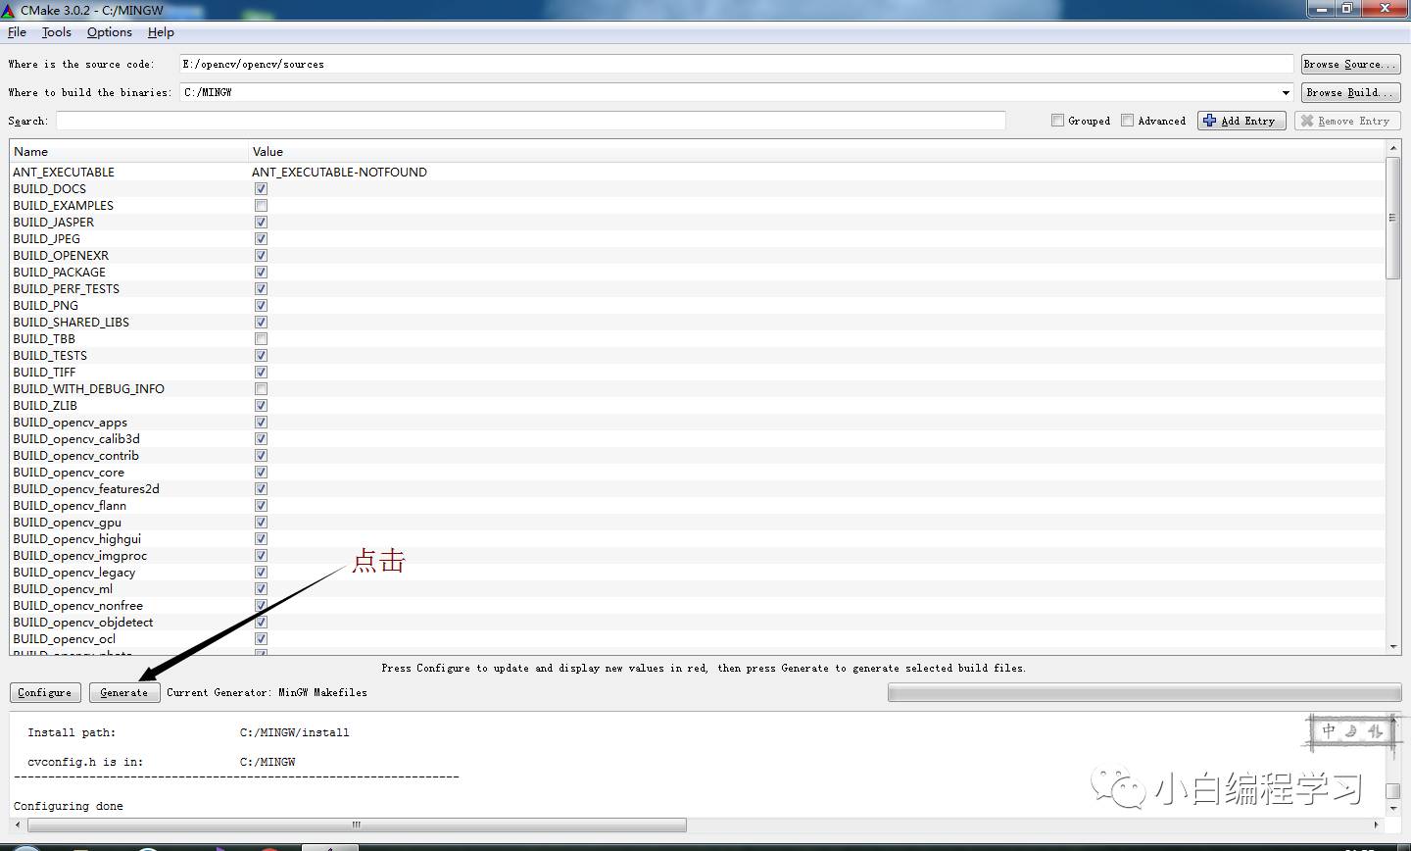The image size is (1411, 851).
Task: Open the Options menu
Action: coord(109,32)
